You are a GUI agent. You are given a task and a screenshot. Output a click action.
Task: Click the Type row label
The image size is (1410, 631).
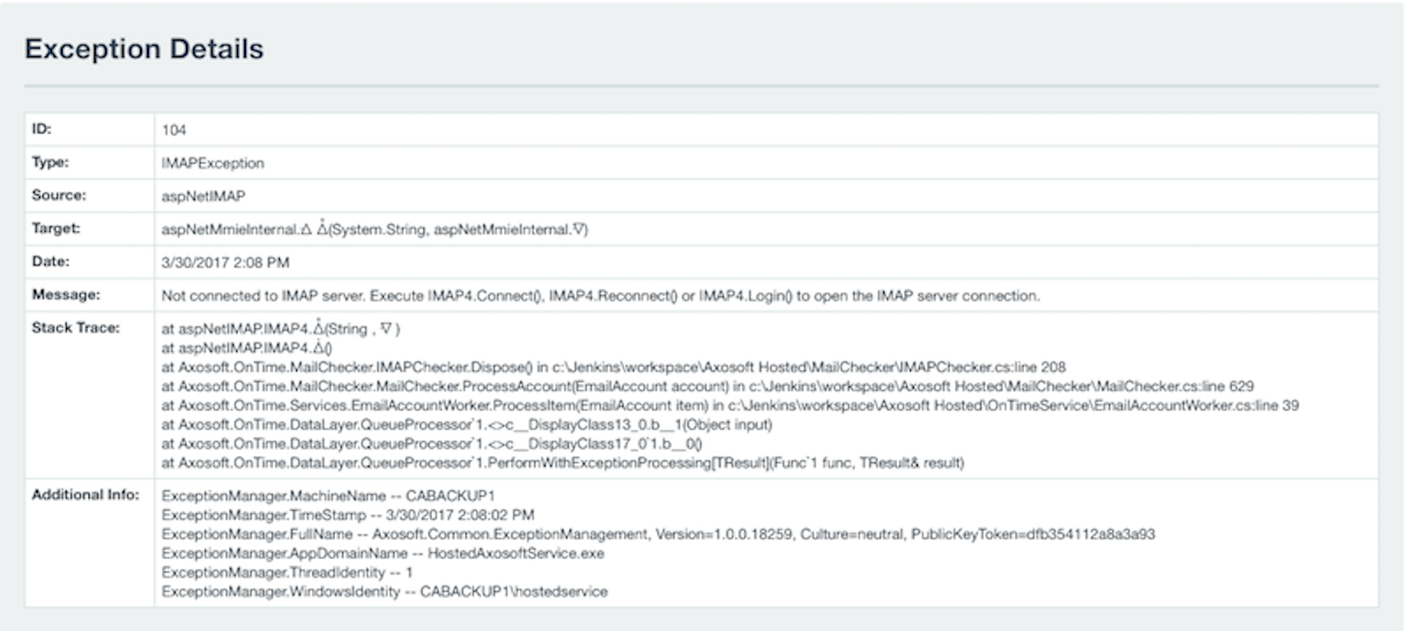[x=49, y=162]
